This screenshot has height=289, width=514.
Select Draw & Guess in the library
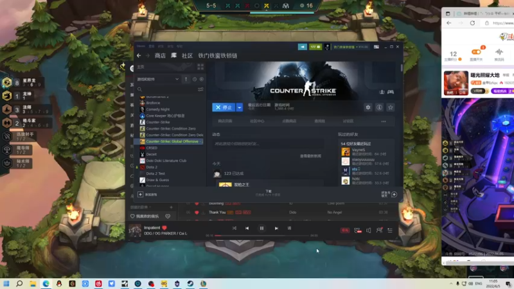157,180
